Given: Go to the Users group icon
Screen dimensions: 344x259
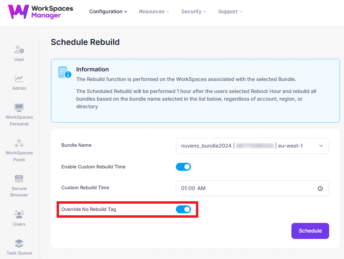Looking at the screenshot, I should [x=19, y=214].
